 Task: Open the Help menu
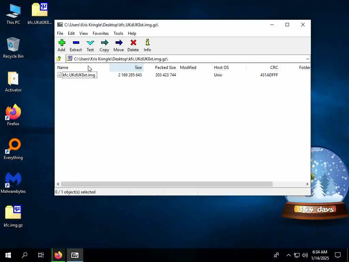click(x=132, y=33)
